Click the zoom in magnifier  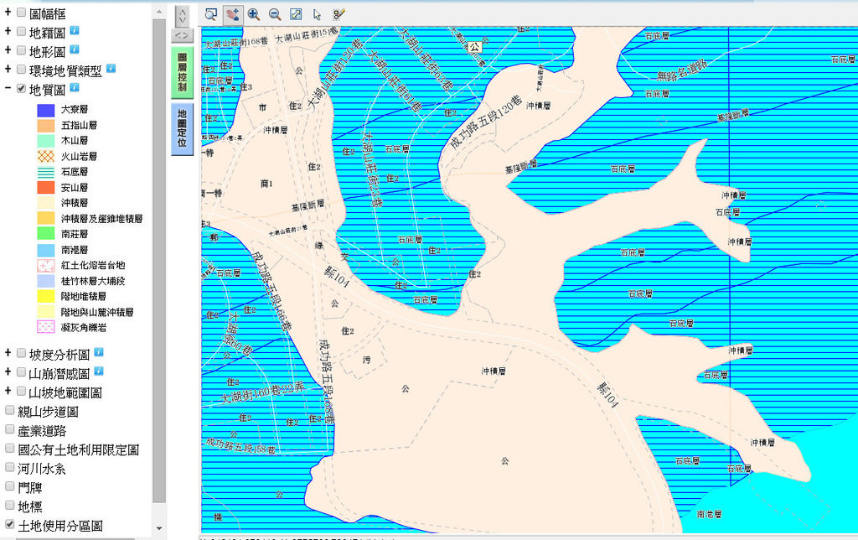tap(253, 14)
